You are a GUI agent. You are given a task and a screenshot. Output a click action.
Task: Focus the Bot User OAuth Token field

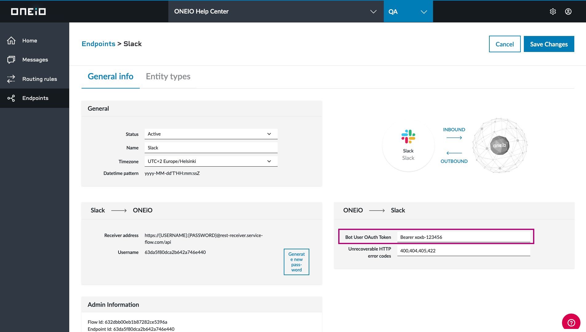[464, 237]
